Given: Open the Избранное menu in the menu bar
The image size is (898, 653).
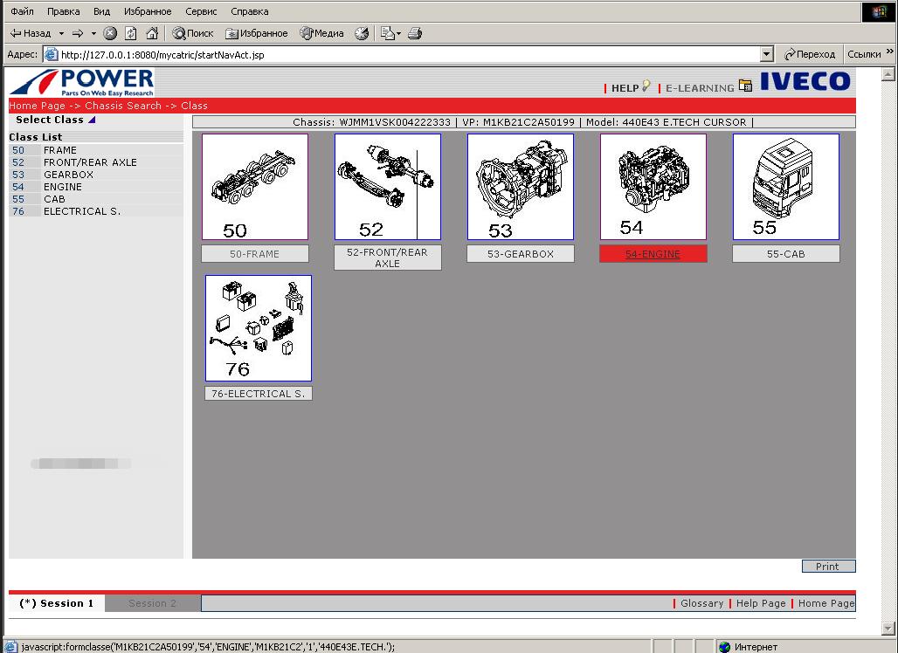Looking at the screenshot, I should [x=148, y=11].
